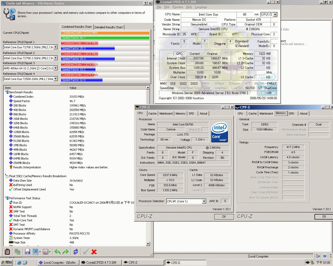Save results with the floppy disk icon

coord(27,251)
